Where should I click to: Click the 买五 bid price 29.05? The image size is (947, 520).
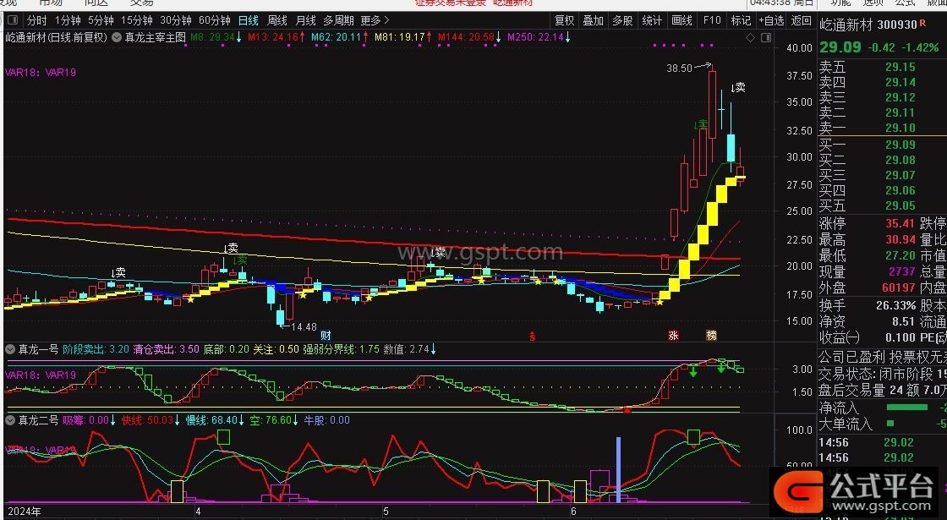pyautogui.click(x=900, y=205)
